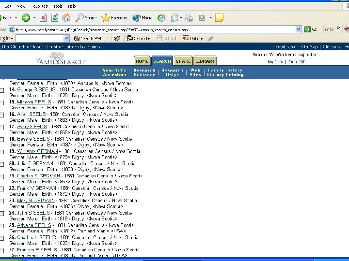This screenshot has width=349, height=261.
Task: Expand the Search Web dropdown arrow
Action: pyautogui.click(x=108, y=38)
